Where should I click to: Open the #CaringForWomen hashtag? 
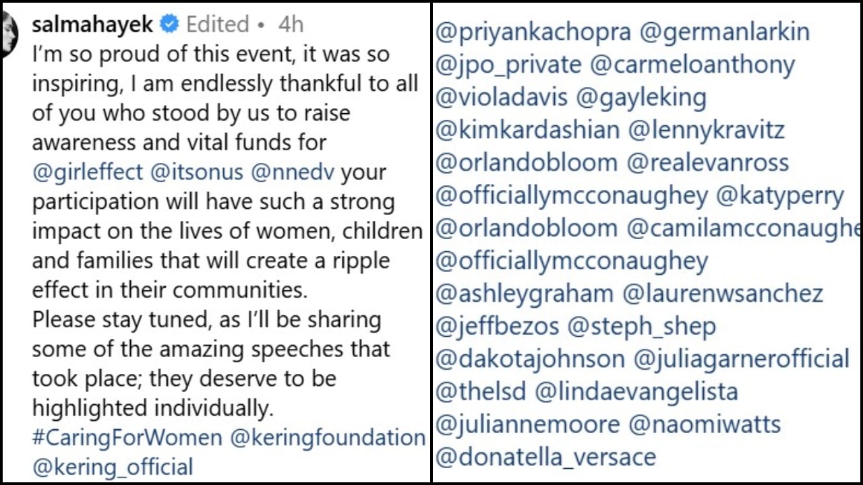127,438
